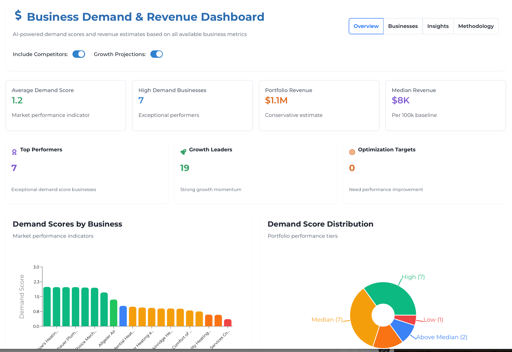
Task: Click the Portfolio Revenue $1.1M card
Action: click(319, 105)
